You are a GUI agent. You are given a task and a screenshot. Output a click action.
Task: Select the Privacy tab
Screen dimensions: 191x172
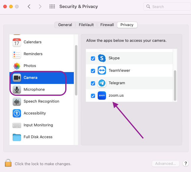[127, 25]
